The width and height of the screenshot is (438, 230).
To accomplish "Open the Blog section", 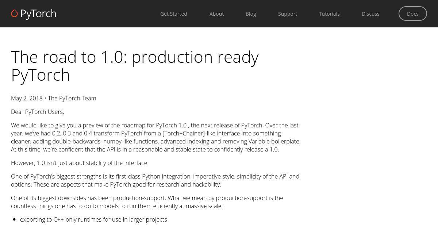I will click(x=251, y=14).
